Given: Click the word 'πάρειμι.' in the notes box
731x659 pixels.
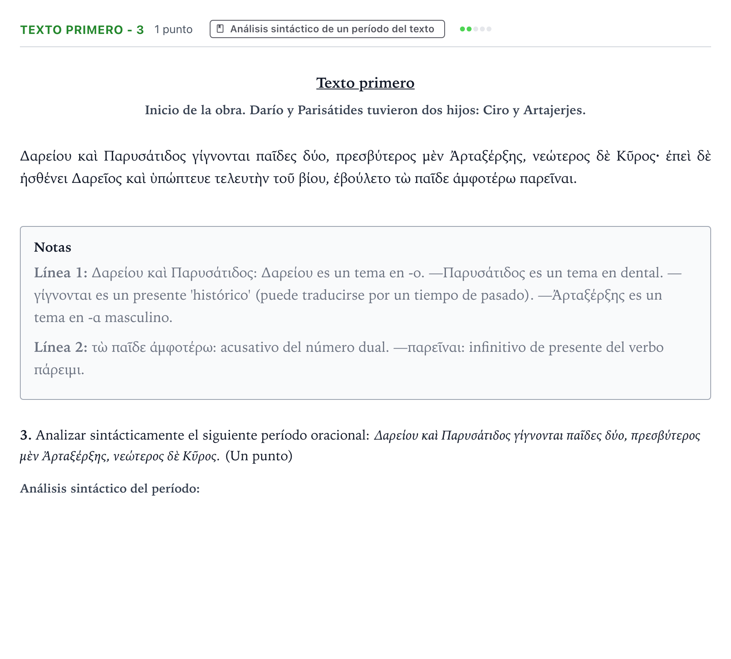Looking at the screenshot, I should (x=59, y=370).
